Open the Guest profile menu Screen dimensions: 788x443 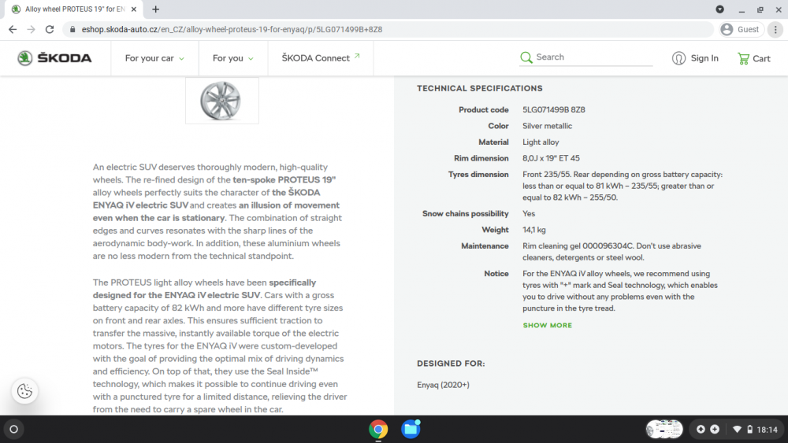[x=742, y=30]
